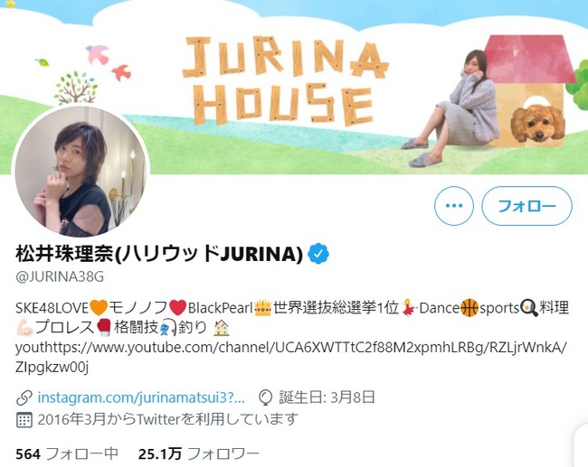This screenshot has height=467, width=588.
Task: Open the 25.1万 フォロワー followers list
Action: click(x=199, y=453)
